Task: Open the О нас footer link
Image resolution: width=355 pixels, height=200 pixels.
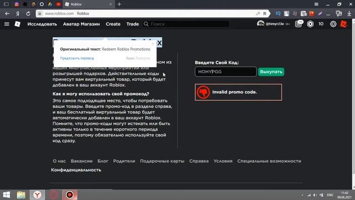Action: click(x=59, y=161)
